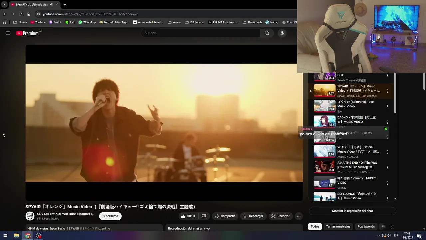Like the video with thumbs up
This screenshot has width=426, height=240.
pos(188,216)
